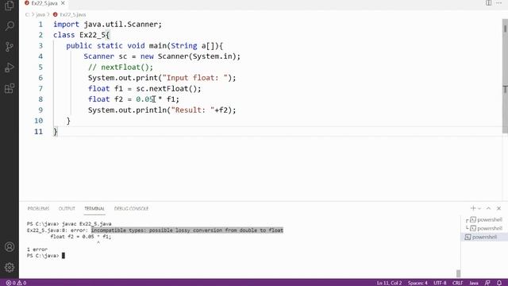Switch to the OUTPUT panel tab
This screenshot has height=286, width=508.
click(x=67, y=208)
